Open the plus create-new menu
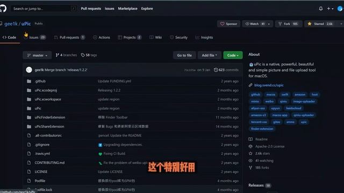The height and width of the screenshot is (193, 344). coord(330,9)
